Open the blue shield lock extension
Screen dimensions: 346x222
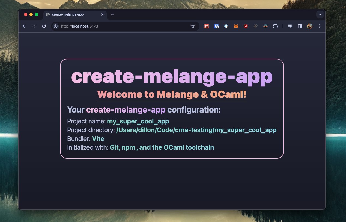tap(216, 26)
